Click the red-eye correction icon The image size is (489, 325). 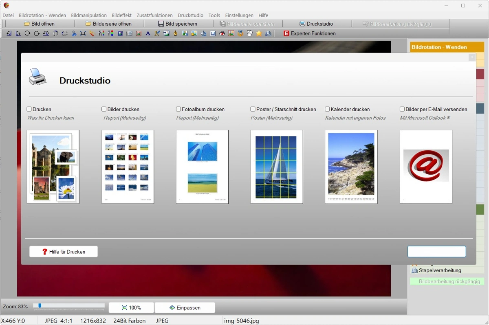[x=222, y=33]
